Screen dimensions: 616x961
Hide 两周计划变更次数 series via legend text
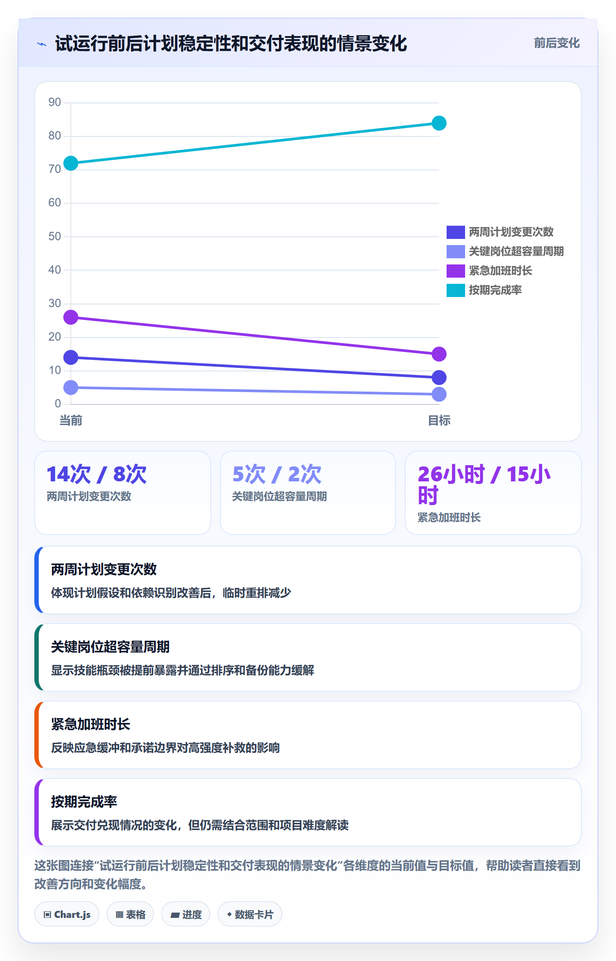click(511, 232)
